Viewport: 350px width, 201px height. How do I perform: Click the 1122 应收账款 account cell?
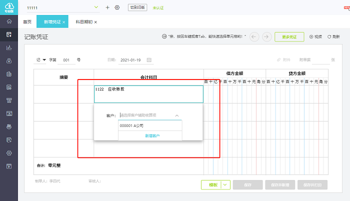click(148, 94)
